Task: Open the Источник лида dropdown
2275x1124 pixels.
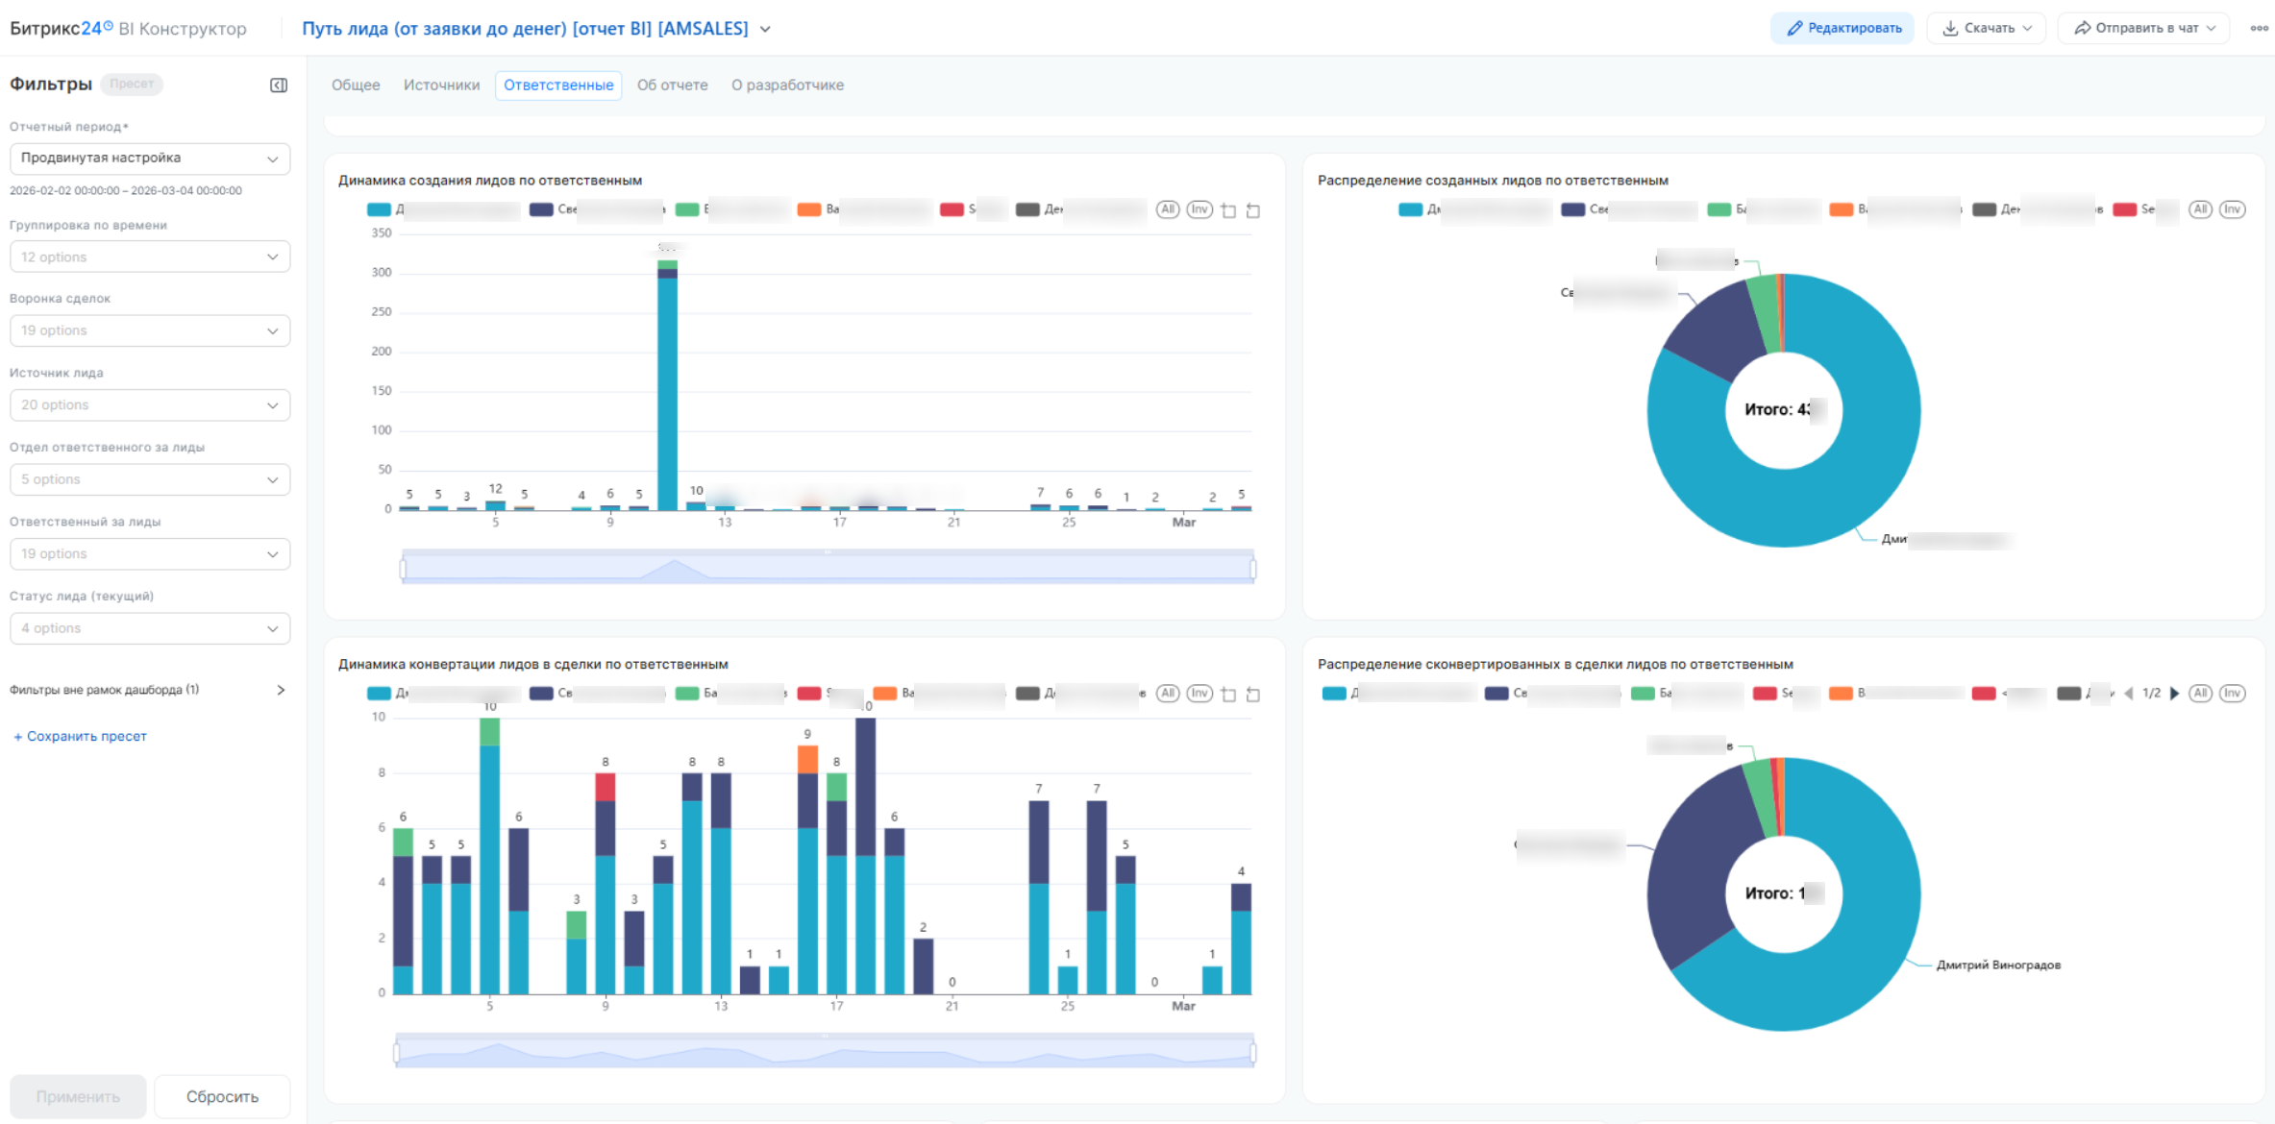Action: tap(150, 405)
